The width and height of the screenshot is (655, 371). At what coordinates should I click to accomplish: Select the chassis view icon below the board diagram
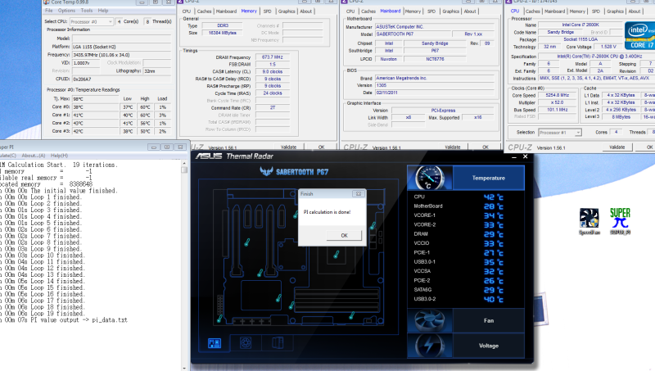278,343
